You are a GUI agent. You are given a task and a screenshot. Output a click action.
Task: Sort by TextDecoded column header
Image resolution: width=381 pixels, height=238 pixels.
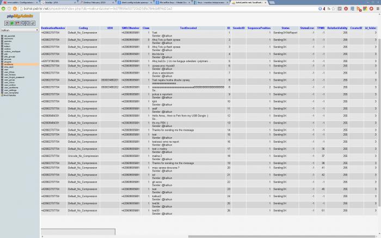pos(188,28)
